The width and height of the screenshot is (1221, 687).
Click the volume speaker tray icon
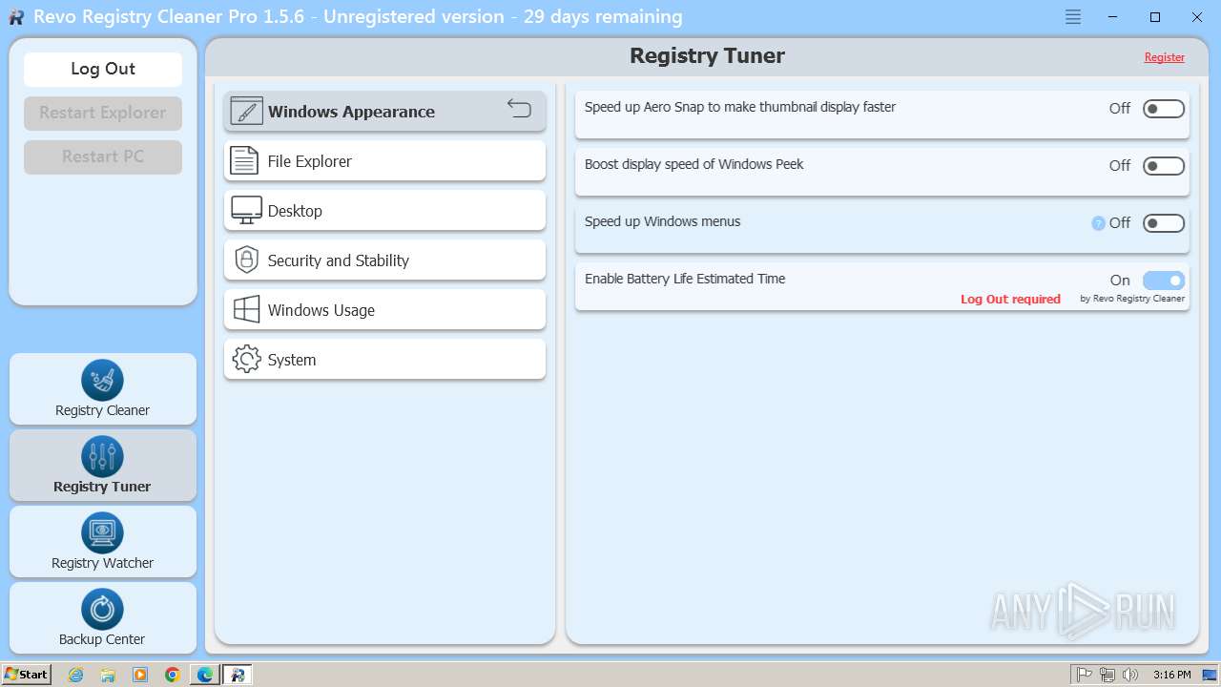[x=1130, y=675]
